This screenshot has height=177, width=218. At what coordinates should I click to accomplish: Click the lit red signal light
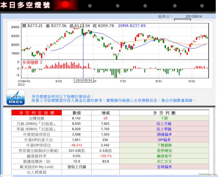click(65, 4)
